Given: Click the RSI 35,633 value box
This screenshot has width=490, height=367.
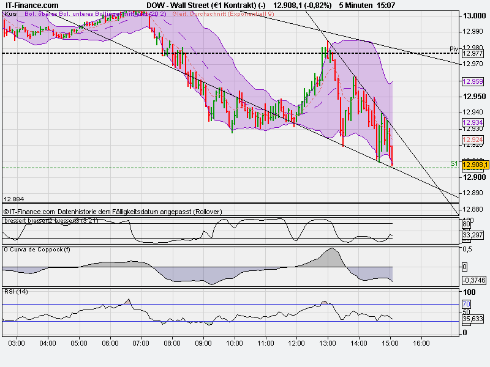Looking at the screenshot, I should [472, 319].
